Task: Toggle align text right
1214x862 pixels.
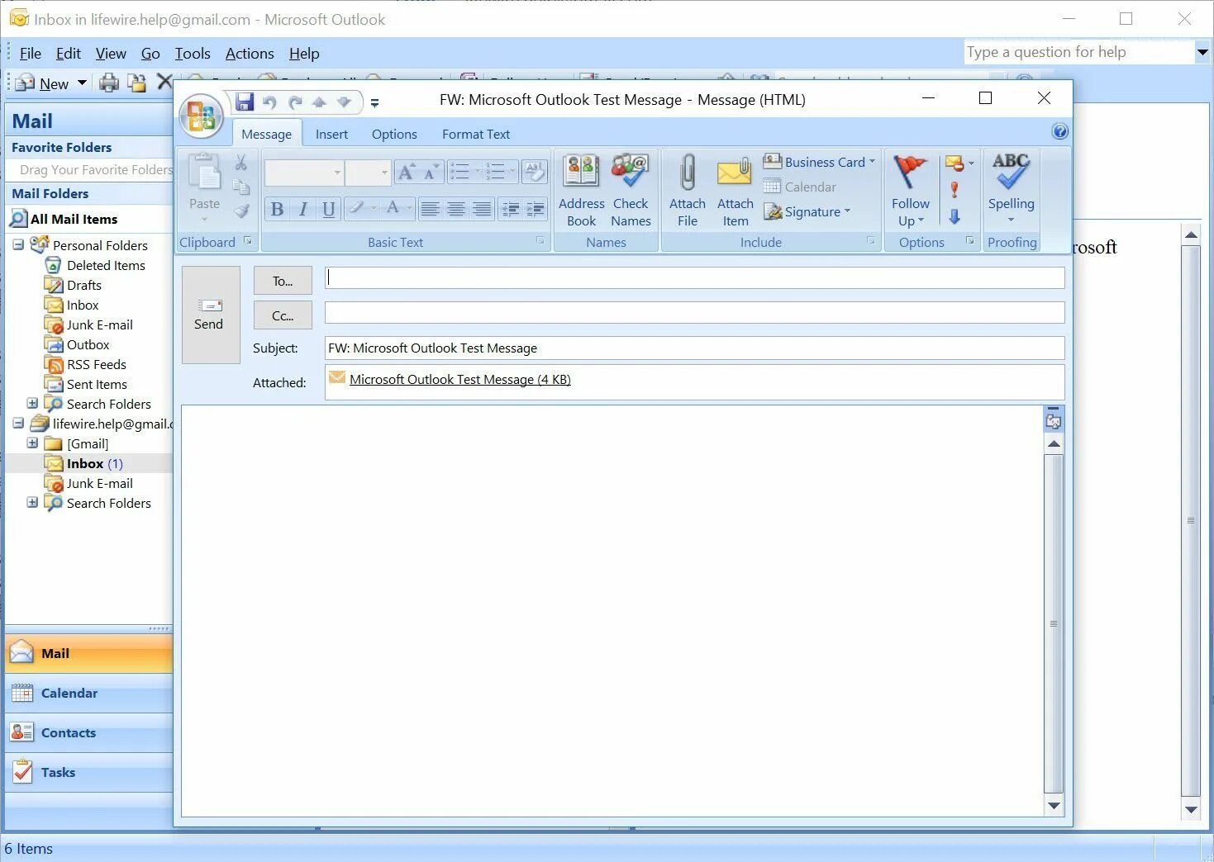Action: [x=481, y=209]
